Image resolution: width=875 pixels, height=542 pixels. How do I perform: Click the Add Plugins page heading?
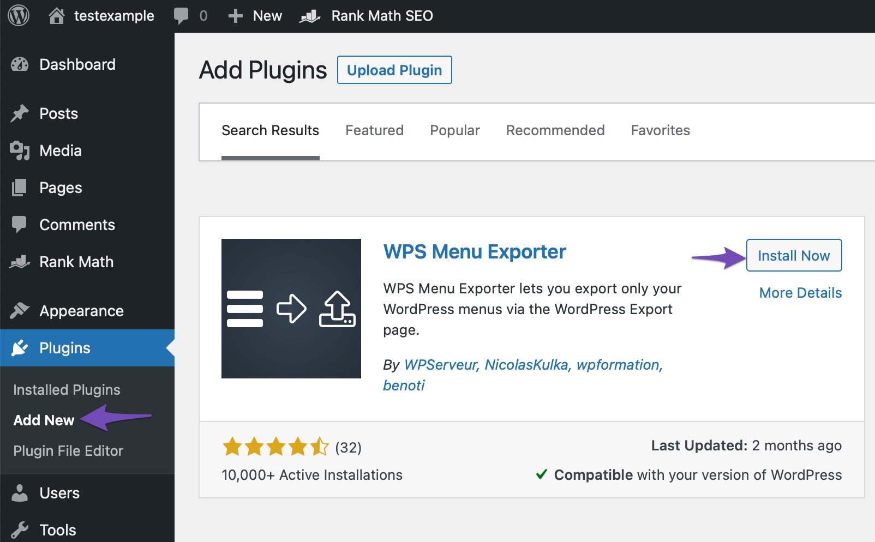pos(263,70)
